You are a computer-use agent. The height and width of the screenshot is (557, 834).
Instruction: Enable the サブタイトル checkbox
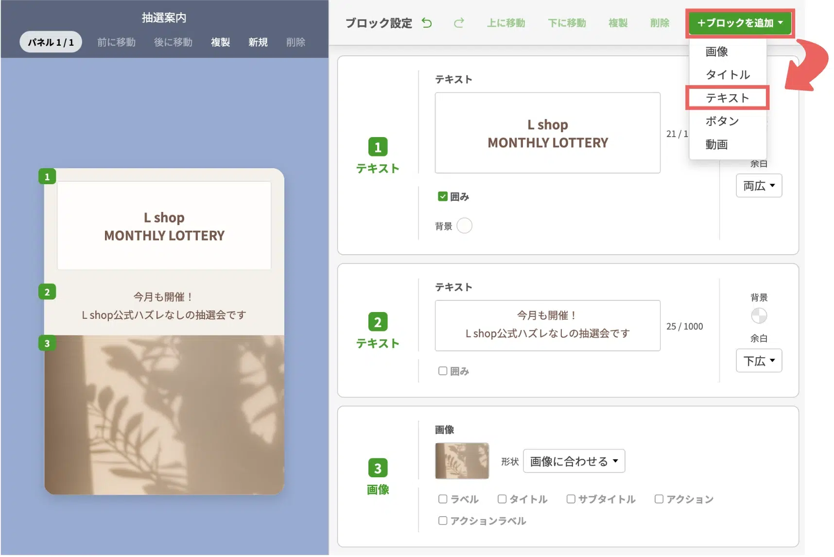click(x=571, y=499)
